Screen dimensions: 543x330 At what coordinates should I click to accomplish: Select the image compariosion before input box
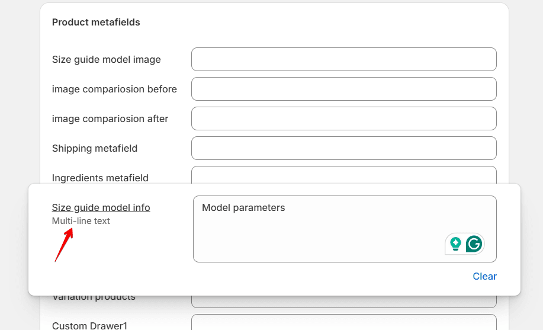tap(344, 89)
